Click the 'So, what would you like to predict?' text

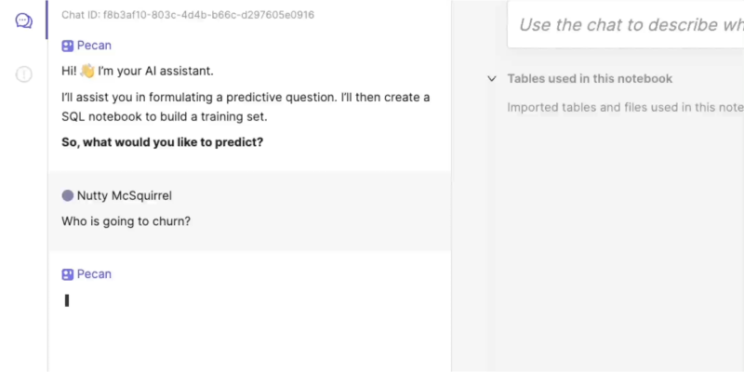click(x=162, y=142)
